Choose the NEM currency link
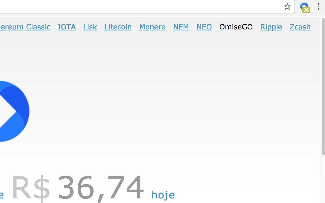Image resolution: width=325 pixels, height=203 pixels. tap(181, 27)
